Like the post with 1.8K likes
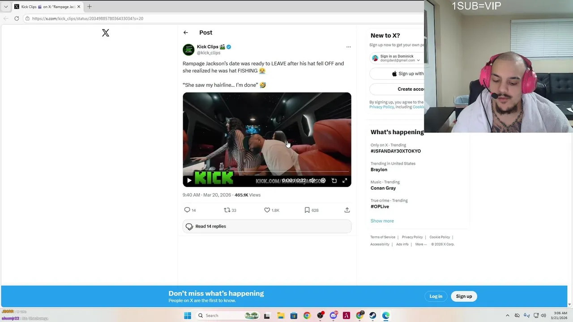 [267, 210]
